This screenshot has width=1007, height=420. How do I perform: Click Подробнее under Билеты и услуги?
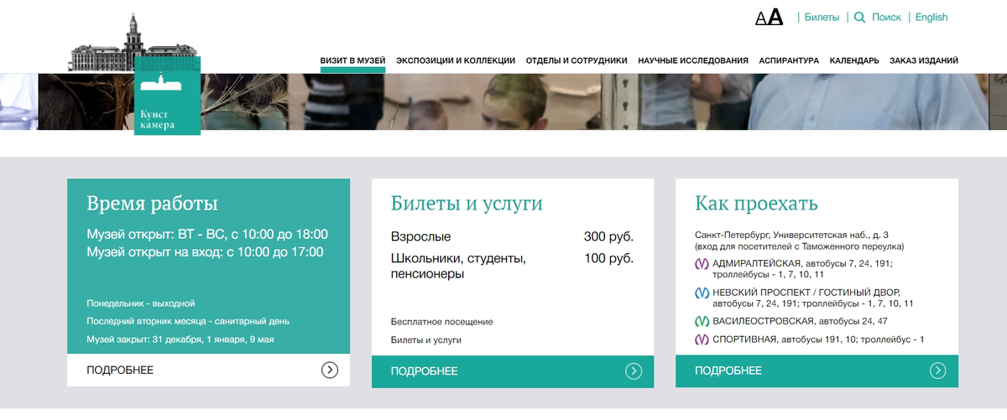[x=425, y=371]
